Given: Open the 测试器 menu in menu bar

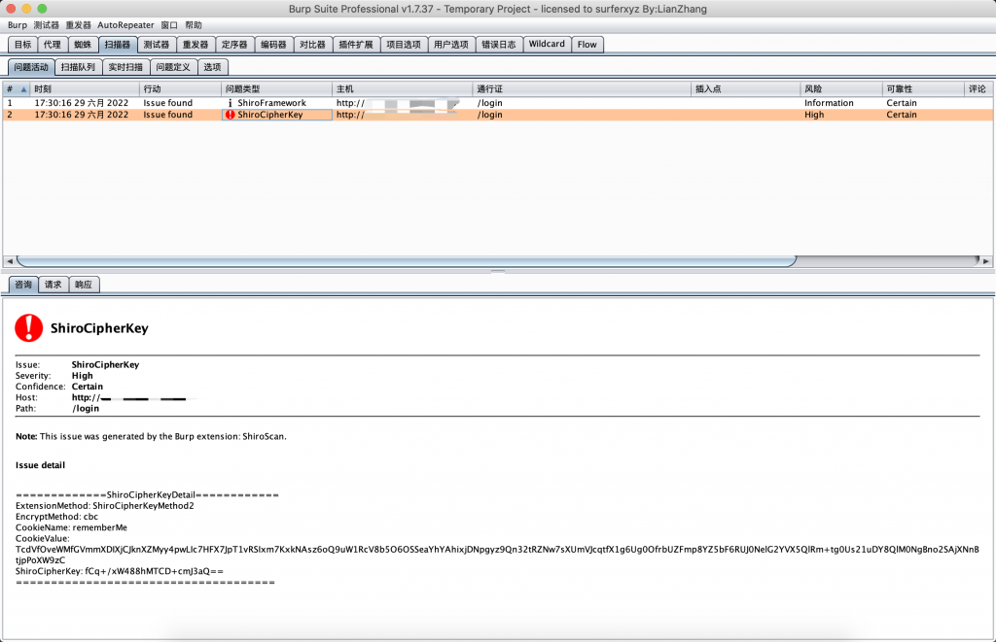Looking at the screenshot, I should [47, 25].
